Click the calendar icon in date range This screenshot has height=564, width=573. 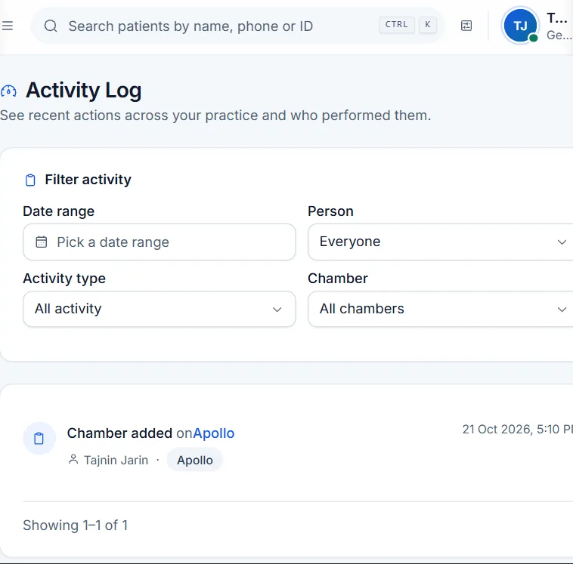click(x=42, y=242)
